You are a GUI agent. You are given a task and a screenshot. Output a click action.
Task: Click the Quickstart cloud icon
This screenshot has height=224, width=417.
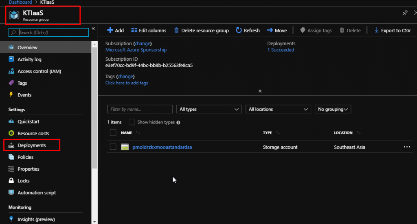pyautogui.click(x=11, y=121)
